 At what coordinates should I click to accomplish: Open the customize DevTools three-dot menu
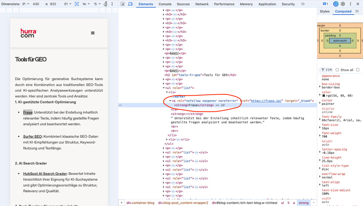point(350,4)
